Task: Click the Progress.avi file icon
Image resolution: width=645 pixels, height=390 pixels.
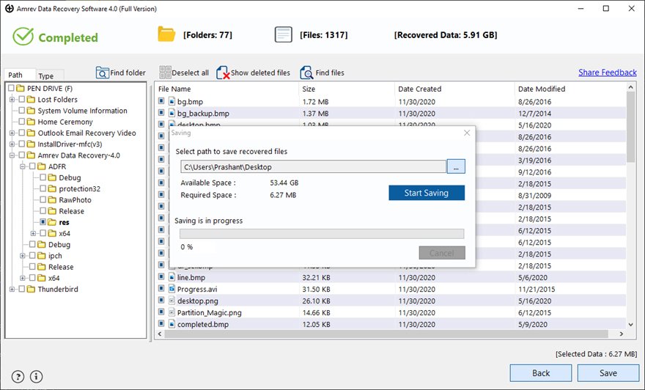Action: tap(172, 289)
